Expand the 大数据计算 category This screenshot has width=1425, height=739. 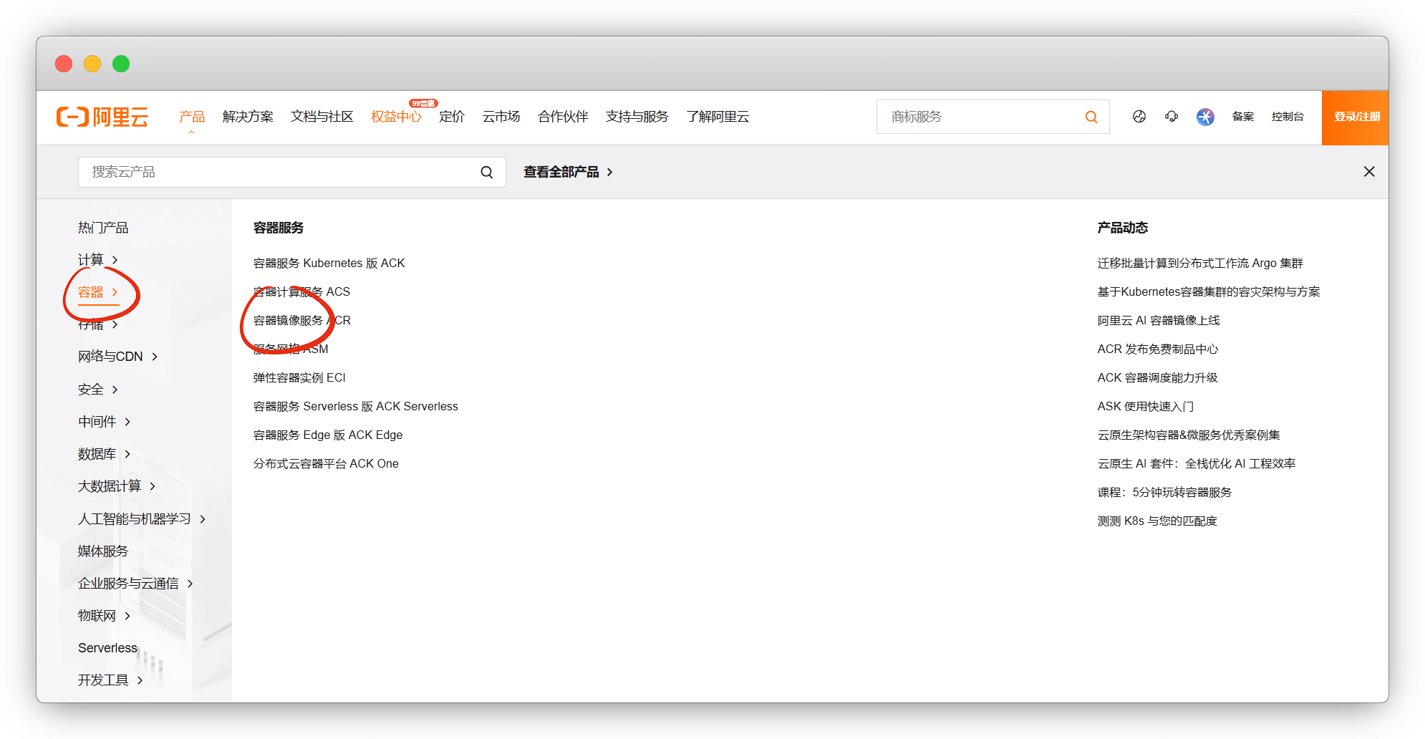(117, 486)
